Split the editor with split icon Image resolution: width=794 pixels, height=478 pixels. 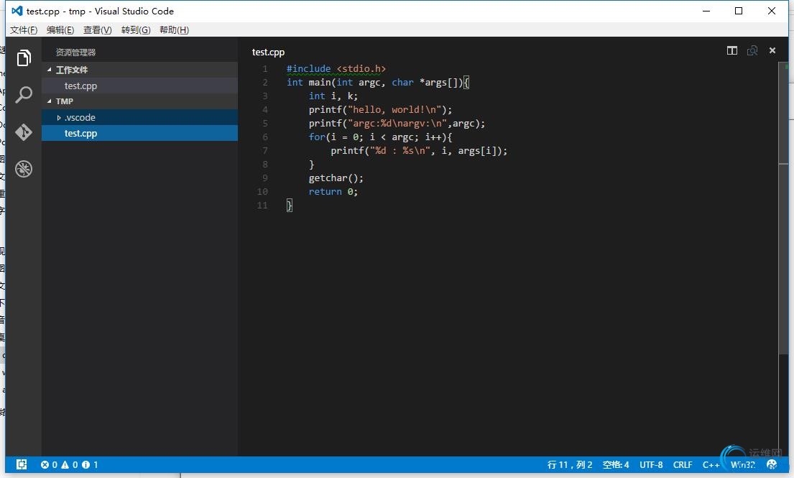pyautogui.click(x=731, y=50)
